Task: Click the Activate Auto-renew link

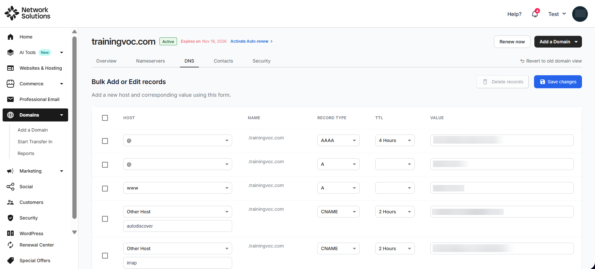Action: 251,41
